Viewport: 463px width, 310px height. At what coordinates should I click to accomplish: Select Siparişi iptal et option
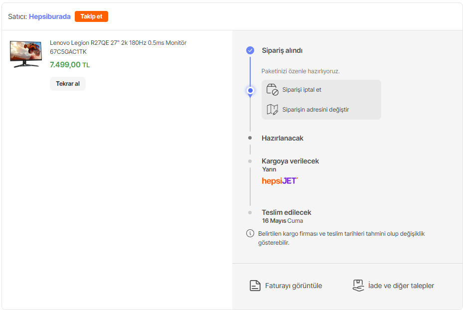tap(302, 90)
